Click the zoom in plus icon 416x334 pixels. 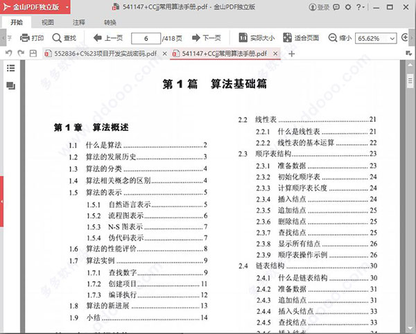(x=405, y=37)
